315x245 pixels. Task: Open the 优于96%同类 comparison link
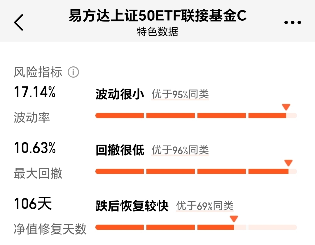(x=180, y=150)
